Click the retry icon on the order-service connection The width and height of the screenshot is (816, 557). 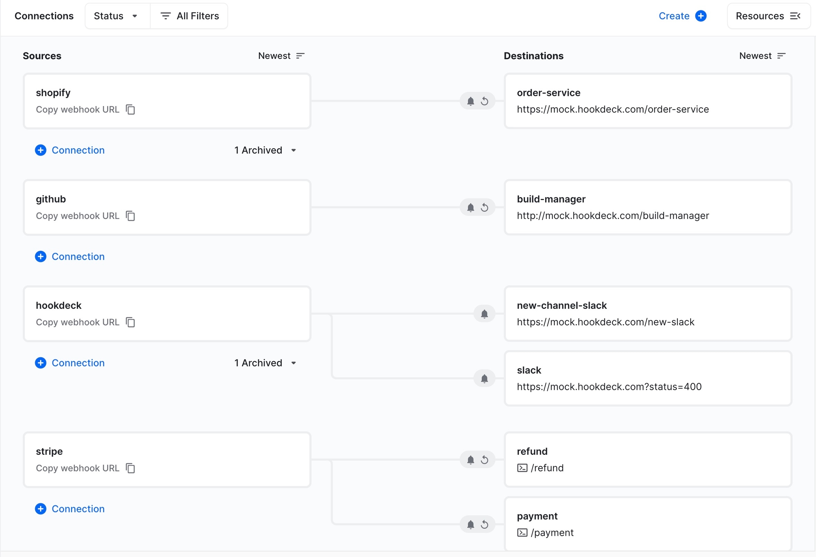tap(485, 101)
